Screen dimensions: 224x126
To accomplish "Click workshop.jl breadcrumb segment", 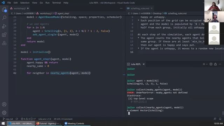I will click(45, 13).
